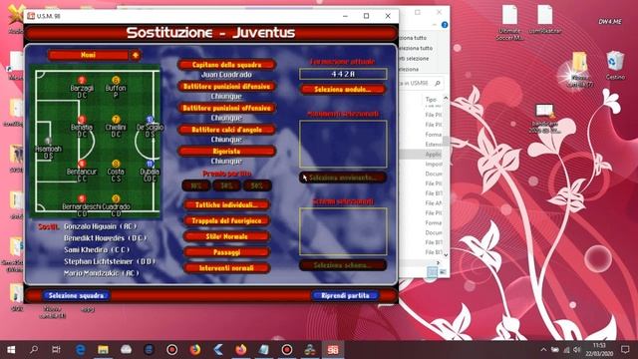This screenshot has height=359, width=638.
Task: Click the scroll-down arrow in the File Explorer list
Action: 446,255
